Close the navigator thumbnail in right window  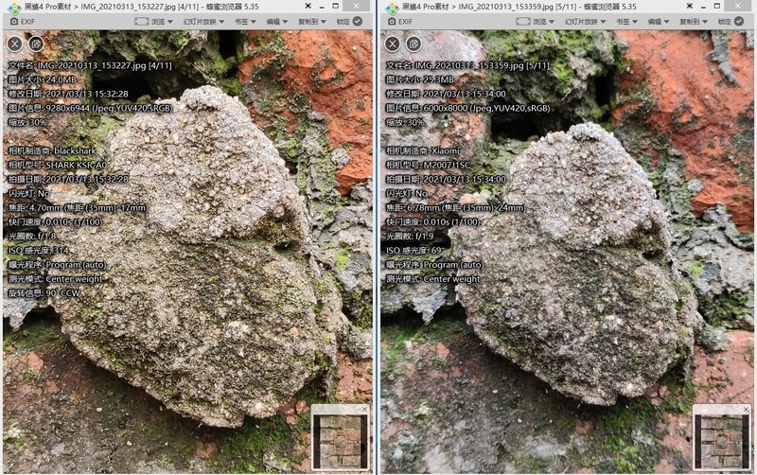tap(744, 410)
